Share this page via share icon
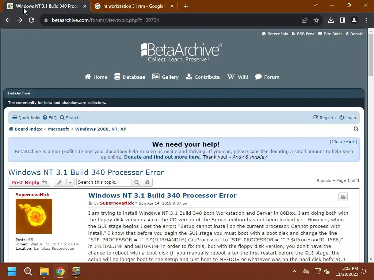Viewport: 374px width, 280px height. click(305, 20)
